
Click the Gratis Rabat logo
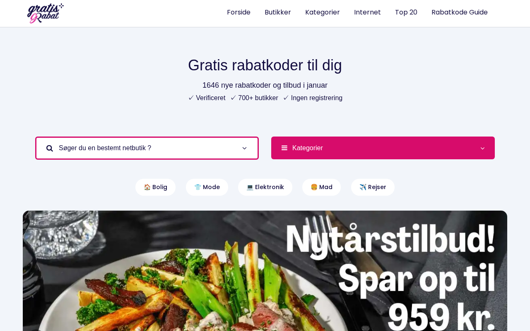pyautogui.click(x=46, y=13)
